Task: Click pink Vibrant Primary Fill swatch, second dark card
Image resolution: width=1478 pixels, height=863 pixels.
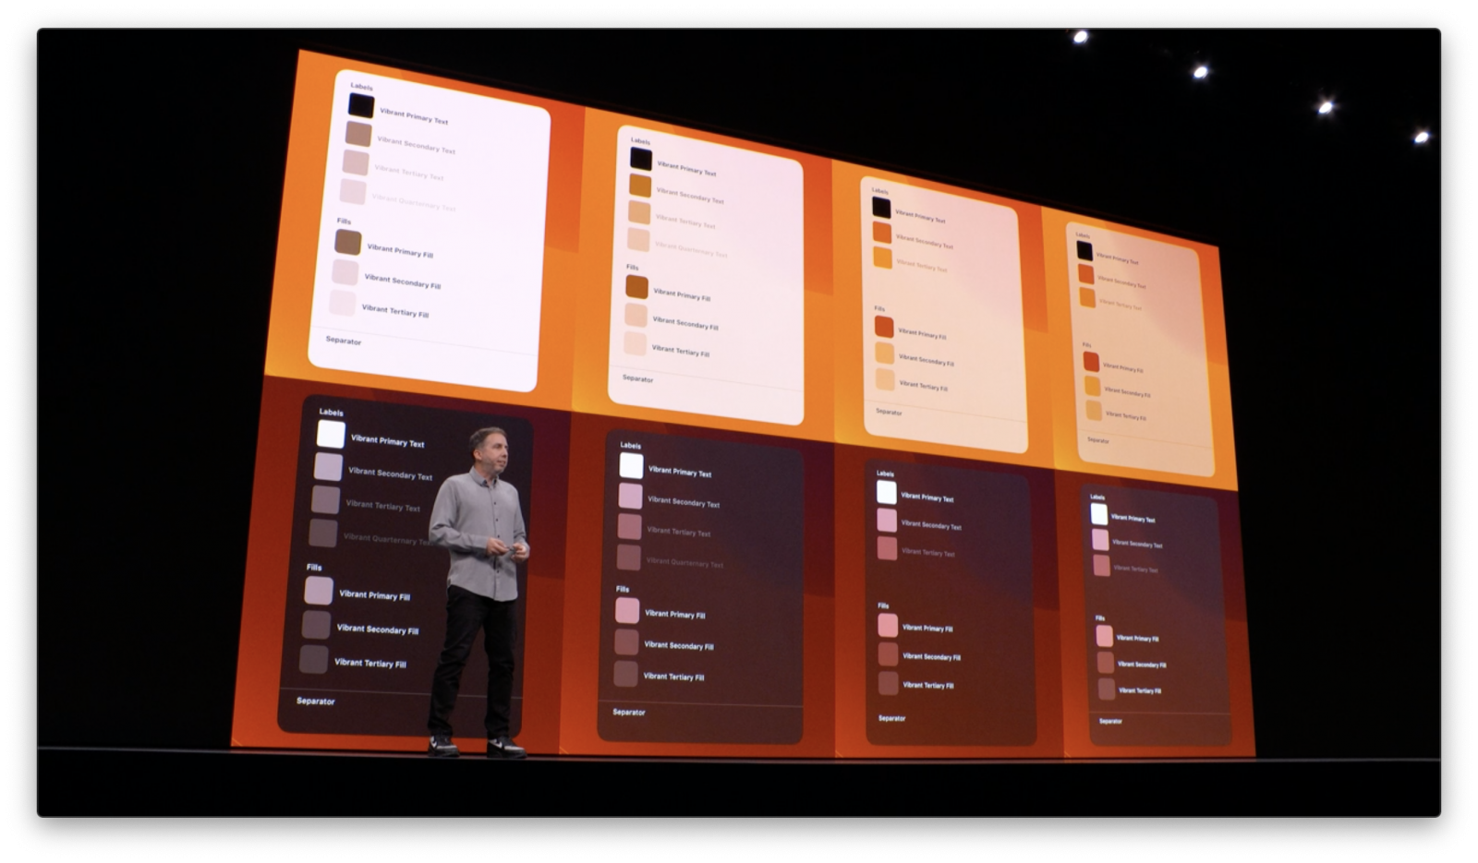Action: pos(627,610)
